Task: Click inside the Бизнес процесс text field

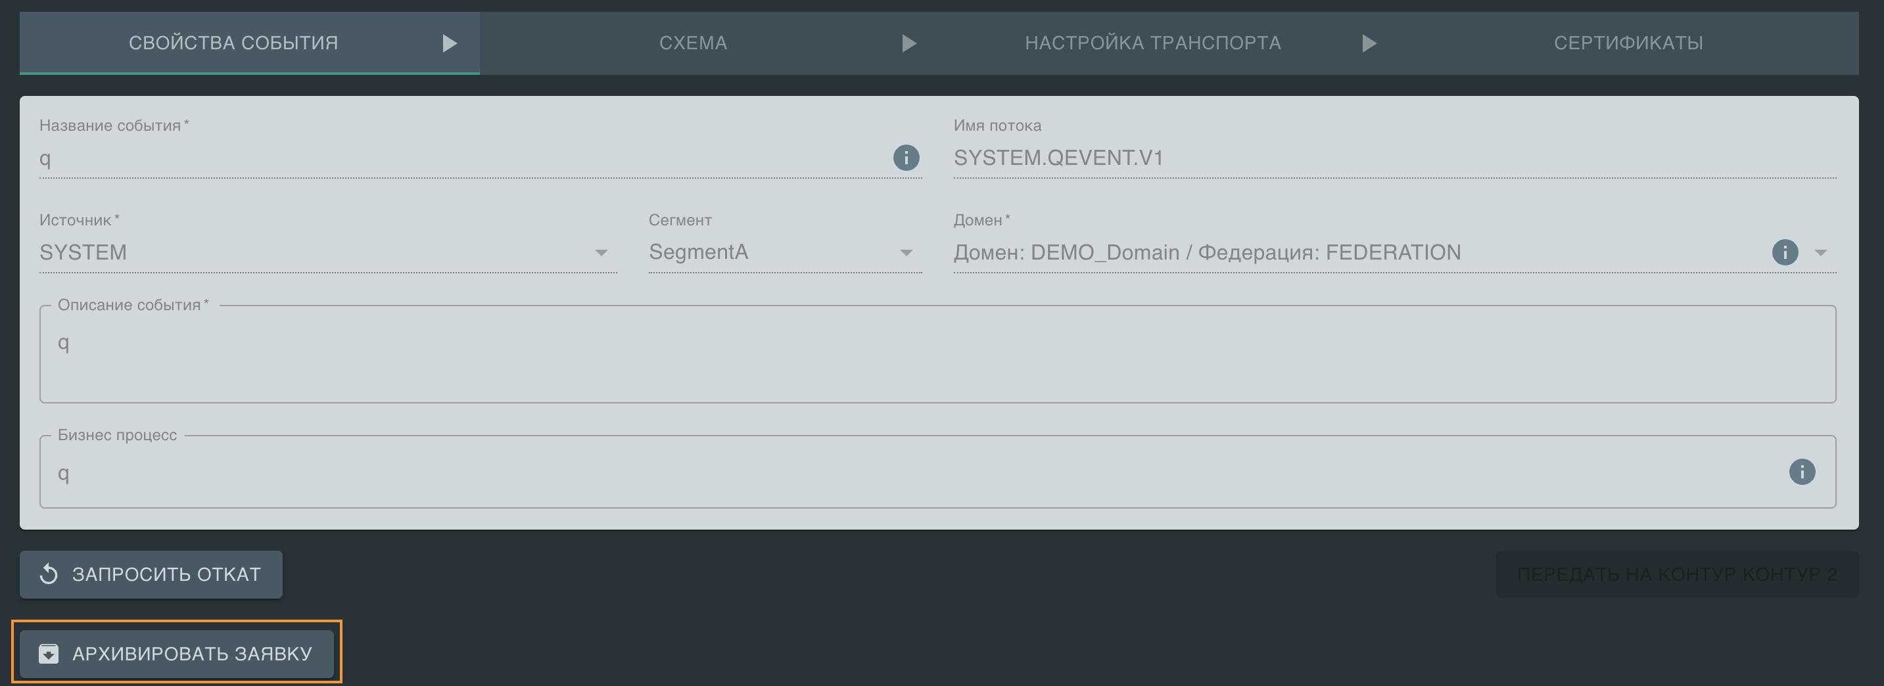Action: pyautogui.click(x=907, y=473)
